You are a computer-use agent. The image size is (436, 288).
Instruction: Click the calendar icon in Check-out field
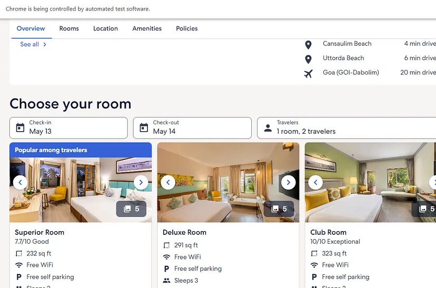[x=144, y=127]
